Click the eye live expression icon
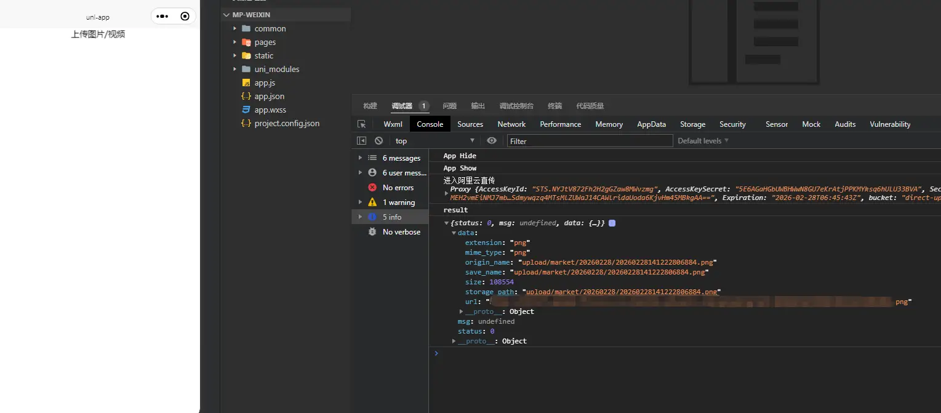 coord(491,141)
